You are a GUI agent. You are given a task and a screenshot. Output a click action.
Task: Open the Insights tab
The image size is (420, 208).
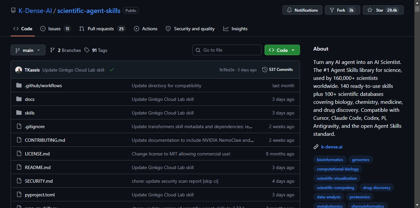(x=235, y=29)
